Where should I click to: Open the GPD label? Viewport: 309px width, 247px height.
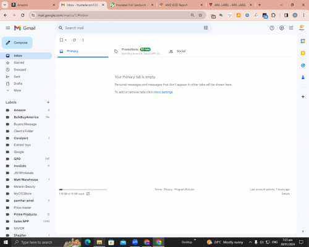click(26, 159)
